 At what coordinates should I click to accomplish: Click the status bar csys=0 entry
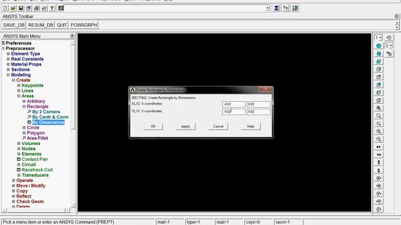258,222
